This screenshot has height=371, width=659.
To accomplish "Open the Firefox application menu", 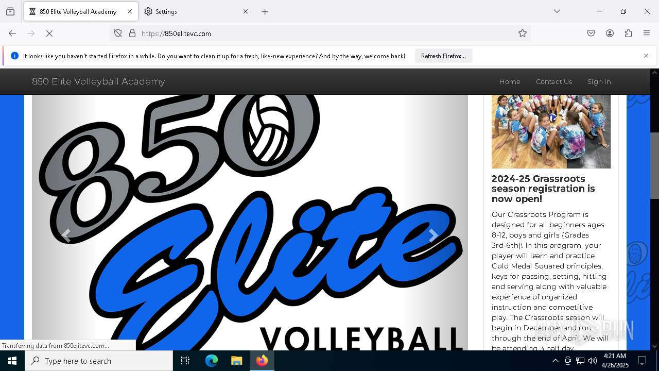I will coord(647,33).
